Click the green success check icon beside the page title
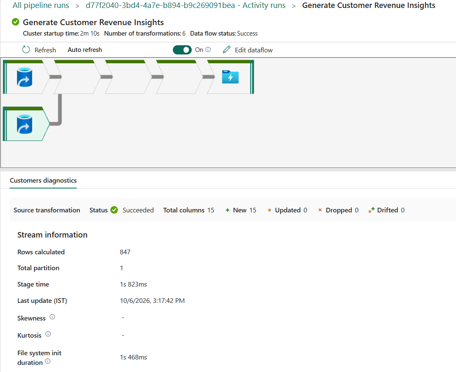Image resolution: width=456 pixels, height=372 pixels. [x=16, y=22]
